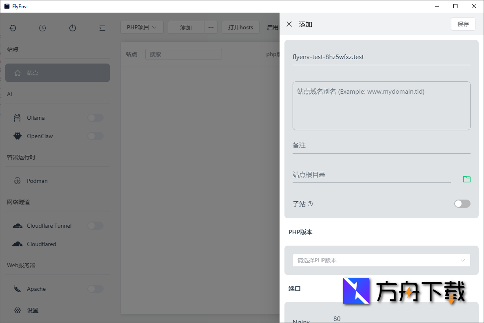484x323 pixels.
Task: Click the power icon in the sidebar
Action: [x=73, y=28]
